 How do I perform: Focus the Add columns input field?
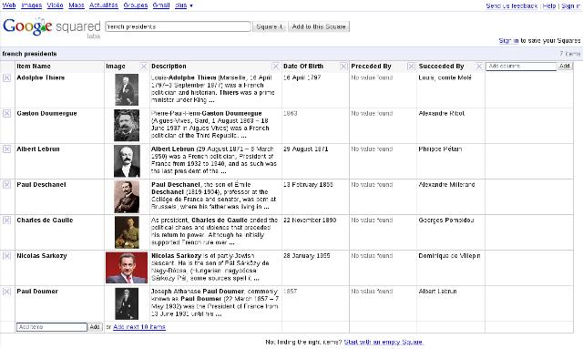[x=521, y=66]
